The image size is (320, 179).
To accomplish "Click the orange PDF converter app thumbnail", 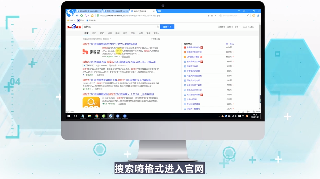I will 91,102.
